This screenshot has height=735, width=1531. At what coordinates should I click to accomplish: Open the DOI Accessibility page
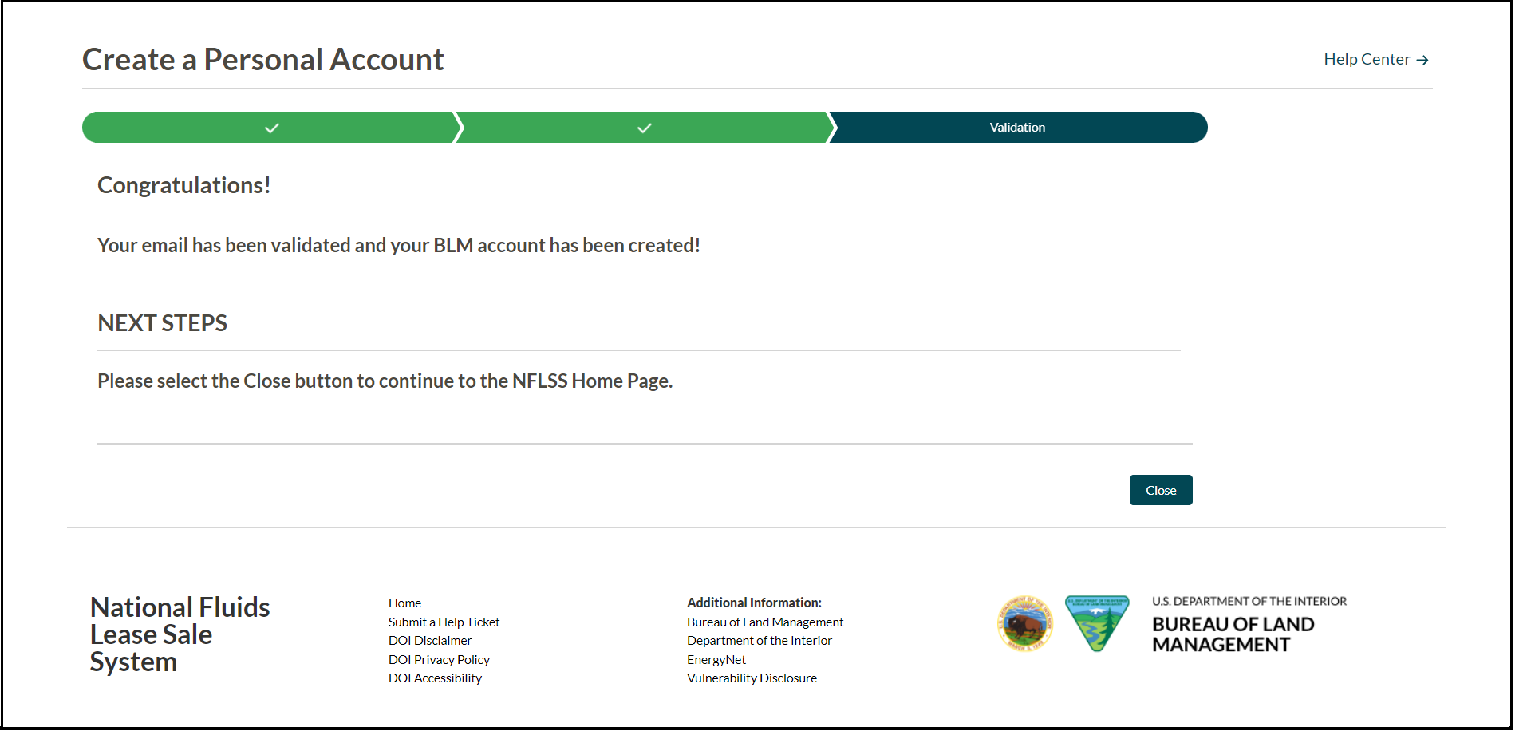coord(434,678)
